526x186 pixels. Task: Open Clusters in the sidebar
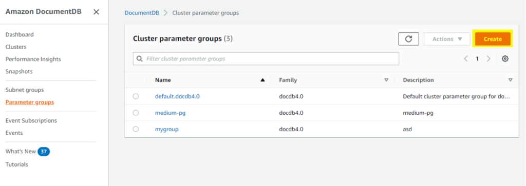(16, 47)
